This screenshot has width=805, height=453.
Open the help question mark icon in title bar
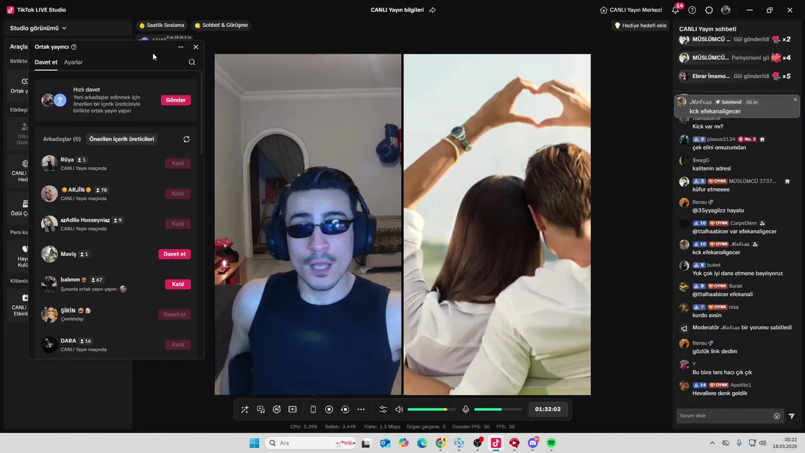tap(692, 10)
